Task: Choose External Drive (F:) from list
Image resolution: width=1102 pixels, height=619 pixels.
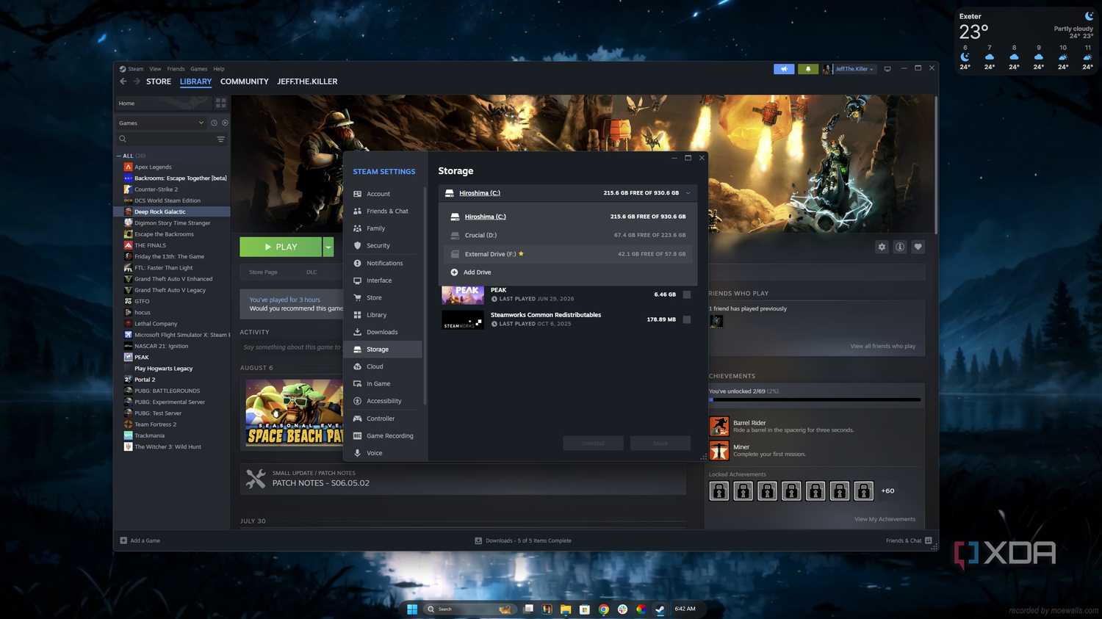Action: pos(568,254)
